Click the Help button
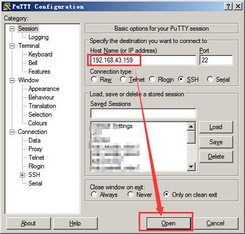 coord(75,223)
